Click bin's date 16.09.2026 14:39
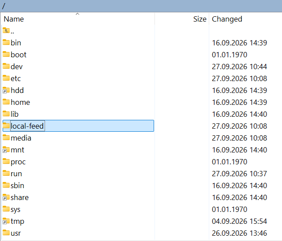 pos(239,43)
